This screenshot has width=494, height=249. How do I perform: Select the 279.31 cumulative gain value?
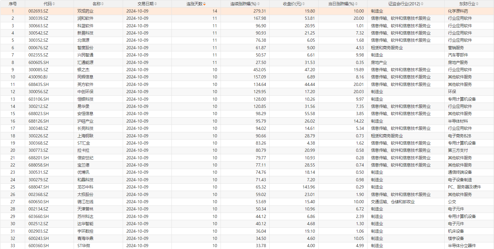point(260,11)
